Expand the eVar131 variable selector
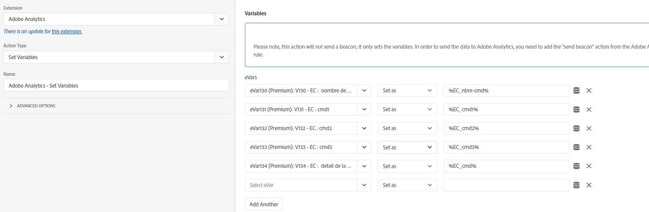This screenshot has width=649, height=212. point(364,110)
